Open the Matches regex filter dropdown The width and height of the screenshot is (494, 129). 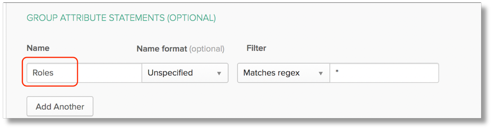[283, 73]
